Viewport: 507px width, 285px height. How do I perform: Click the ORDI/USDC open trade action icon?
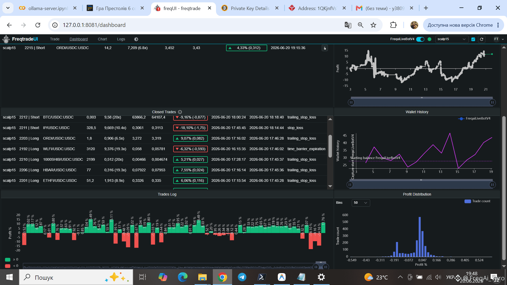(325, 48)
